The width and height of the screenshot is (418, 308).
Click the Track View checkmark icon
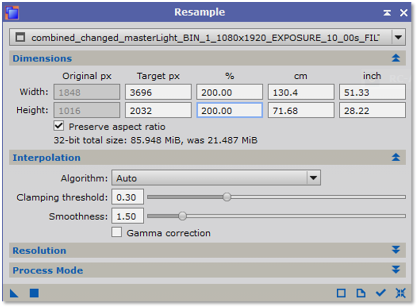380,293
